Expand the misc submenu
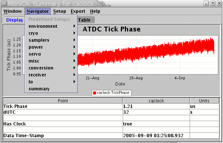This screenshot has width=223, height=143. 51,61
